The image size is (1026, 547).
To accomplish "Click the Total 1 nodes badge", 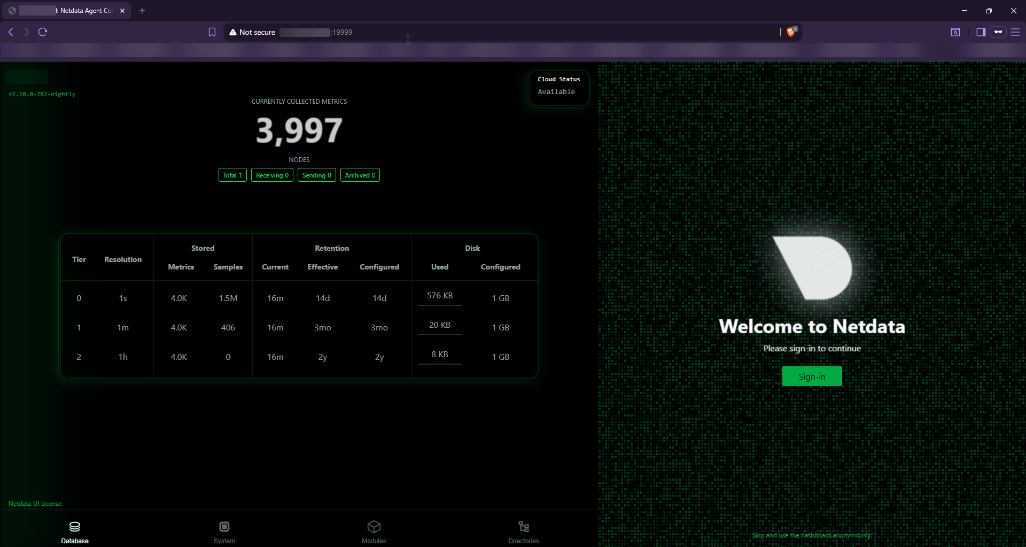I will click(x=232, y=175).
